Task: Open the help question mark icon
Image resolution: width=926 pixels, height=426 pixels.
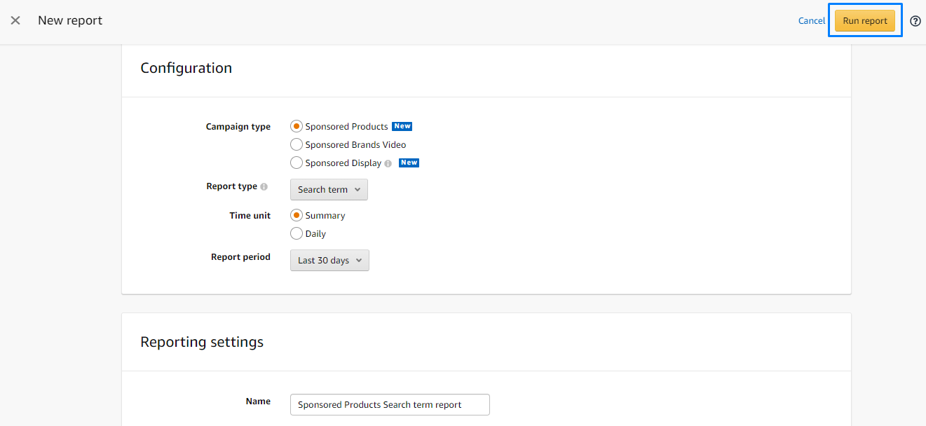Action: point(915,21)
